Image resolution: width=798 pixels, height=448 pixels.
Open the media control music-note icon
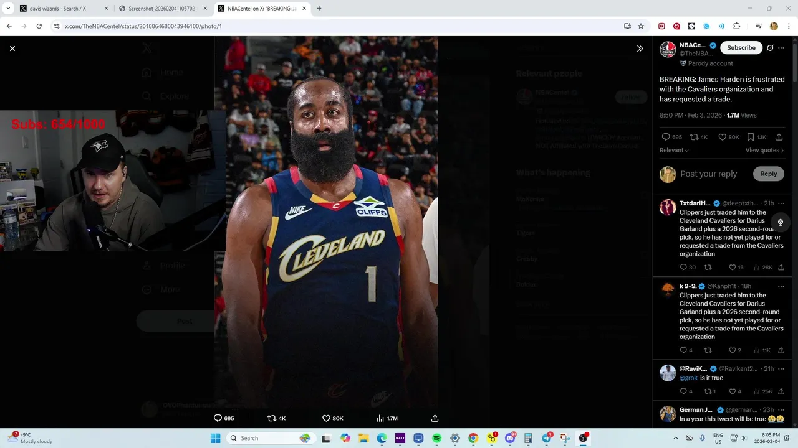pyautogui.click(x=758, y=26)
